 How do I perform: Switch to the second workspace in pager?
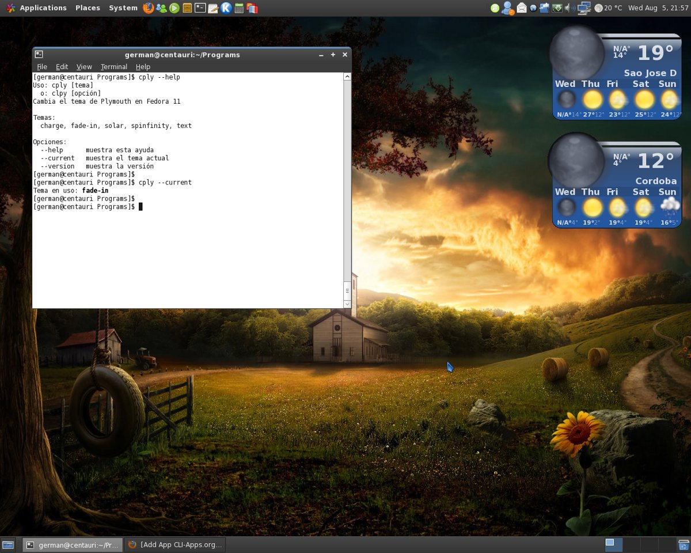pyautogui.click(x=632, y=544)
